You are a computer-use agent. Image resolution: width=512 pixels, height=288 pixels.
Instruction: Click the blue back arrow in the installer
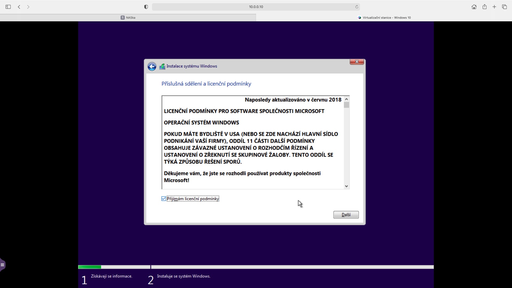(152, 66)
